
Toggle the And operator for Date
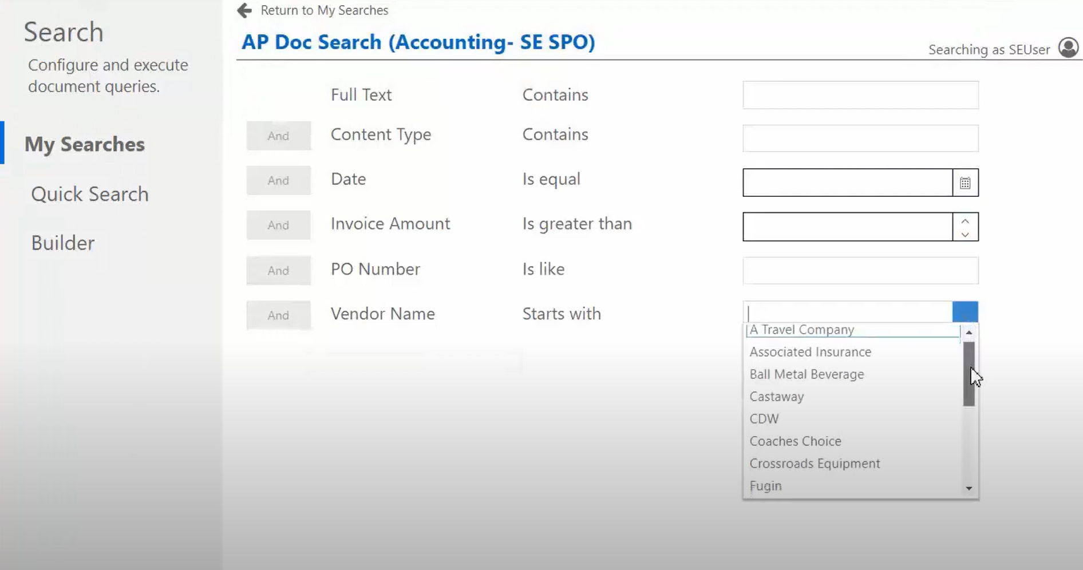click(x=278, y=181)
